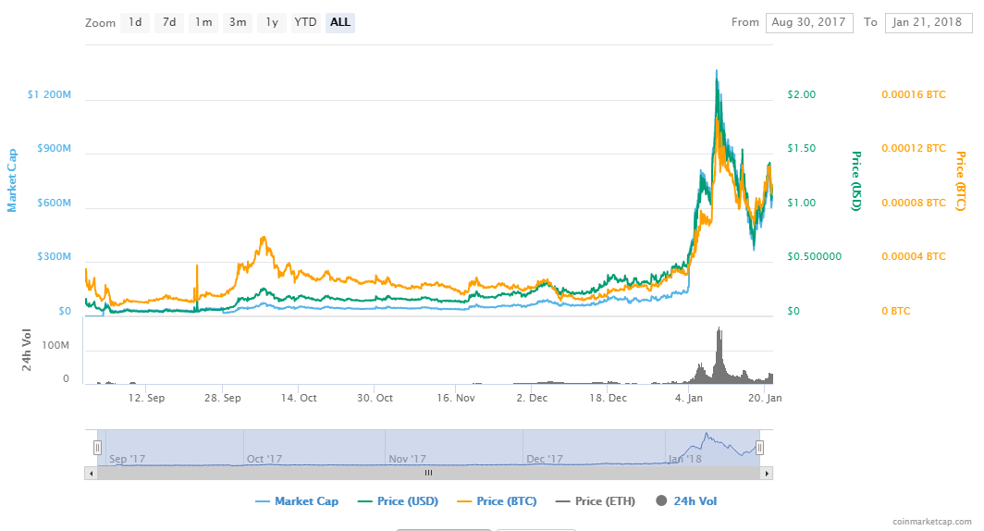Click the To date field Jan 21, 2018
Image resolution: width=984 pixels, height=531 pixels.
[x=929, y=22]
